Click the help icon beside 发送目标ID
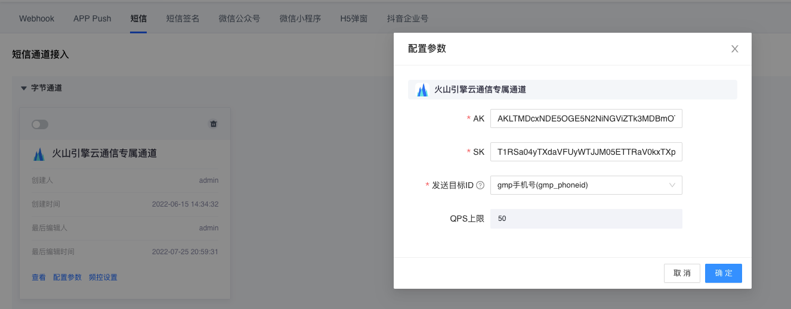 coord(480,185)
